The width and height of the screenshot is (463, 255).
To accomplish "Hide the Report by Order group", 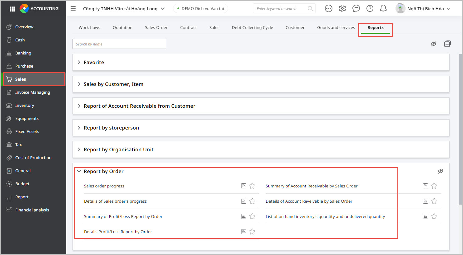I will [x=441, y=171].
